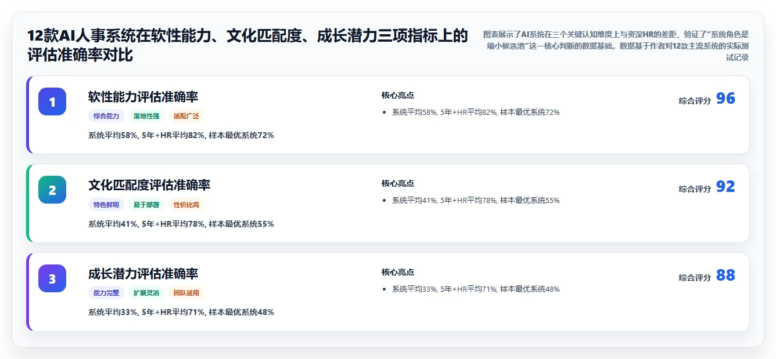Viewport: 776px width, 359px height.
Task: Click the overall score 96
Action: (x=725, y=99)
